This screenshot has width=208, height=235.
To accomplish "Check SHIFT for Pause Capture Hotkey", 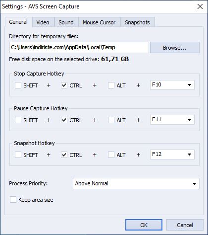I will (x=18, y=120).
